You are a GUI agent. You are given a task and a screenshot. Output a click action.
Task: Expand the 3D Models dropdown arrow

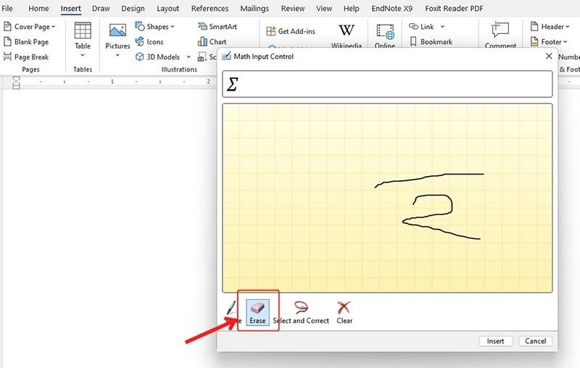click(188, 57)
